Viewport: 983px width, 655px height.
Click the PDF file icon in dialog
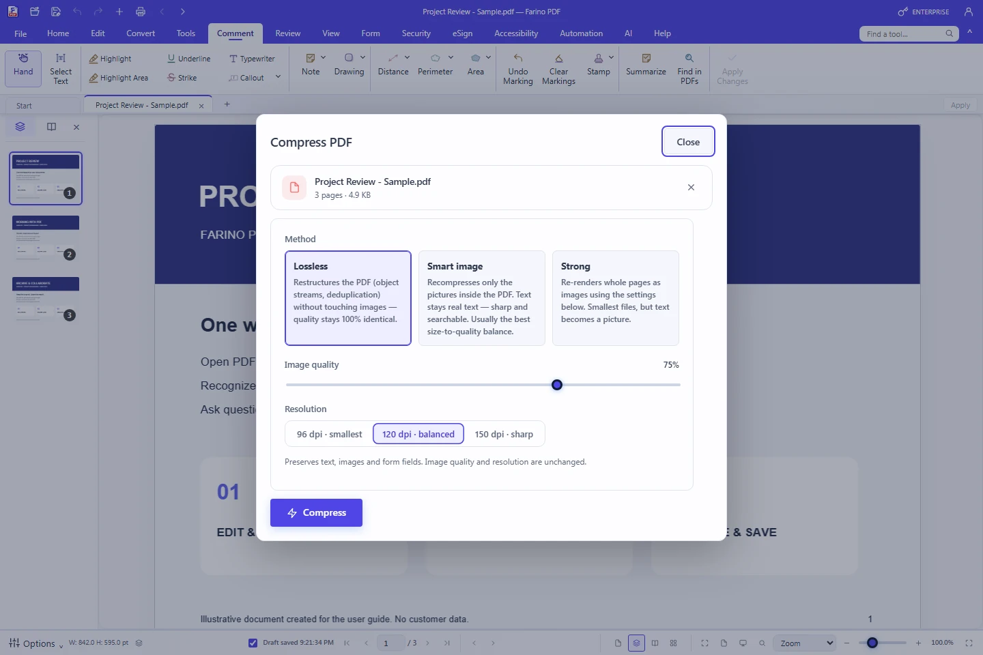[294, 188]
